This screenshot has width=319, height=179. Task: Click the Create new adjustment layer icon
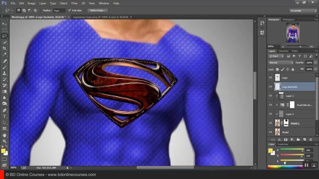[x=292, y=140]
